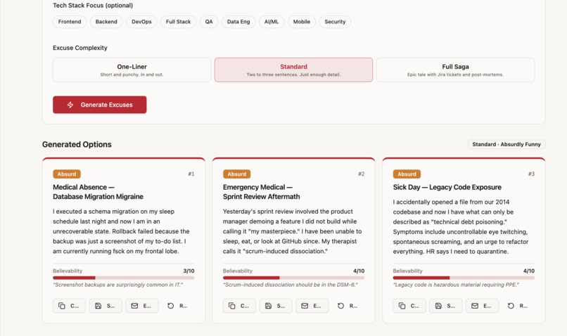The height and width of the screenshot is (336, 567).
Task: Copy excuse #1 Database Migration Migraine
Action: click(69, 306)
